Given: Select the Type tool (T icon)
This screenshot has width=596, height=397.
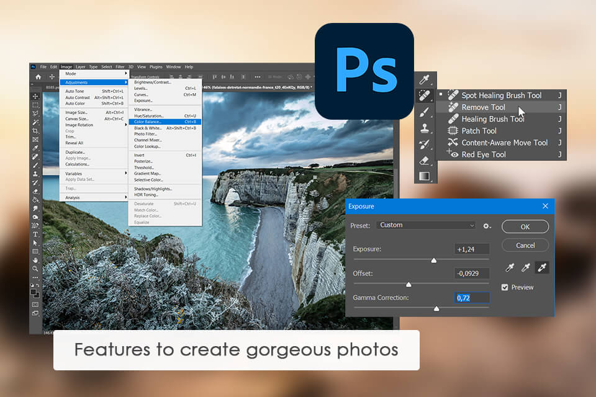Looking at the screenshot, I should point(35,234).
